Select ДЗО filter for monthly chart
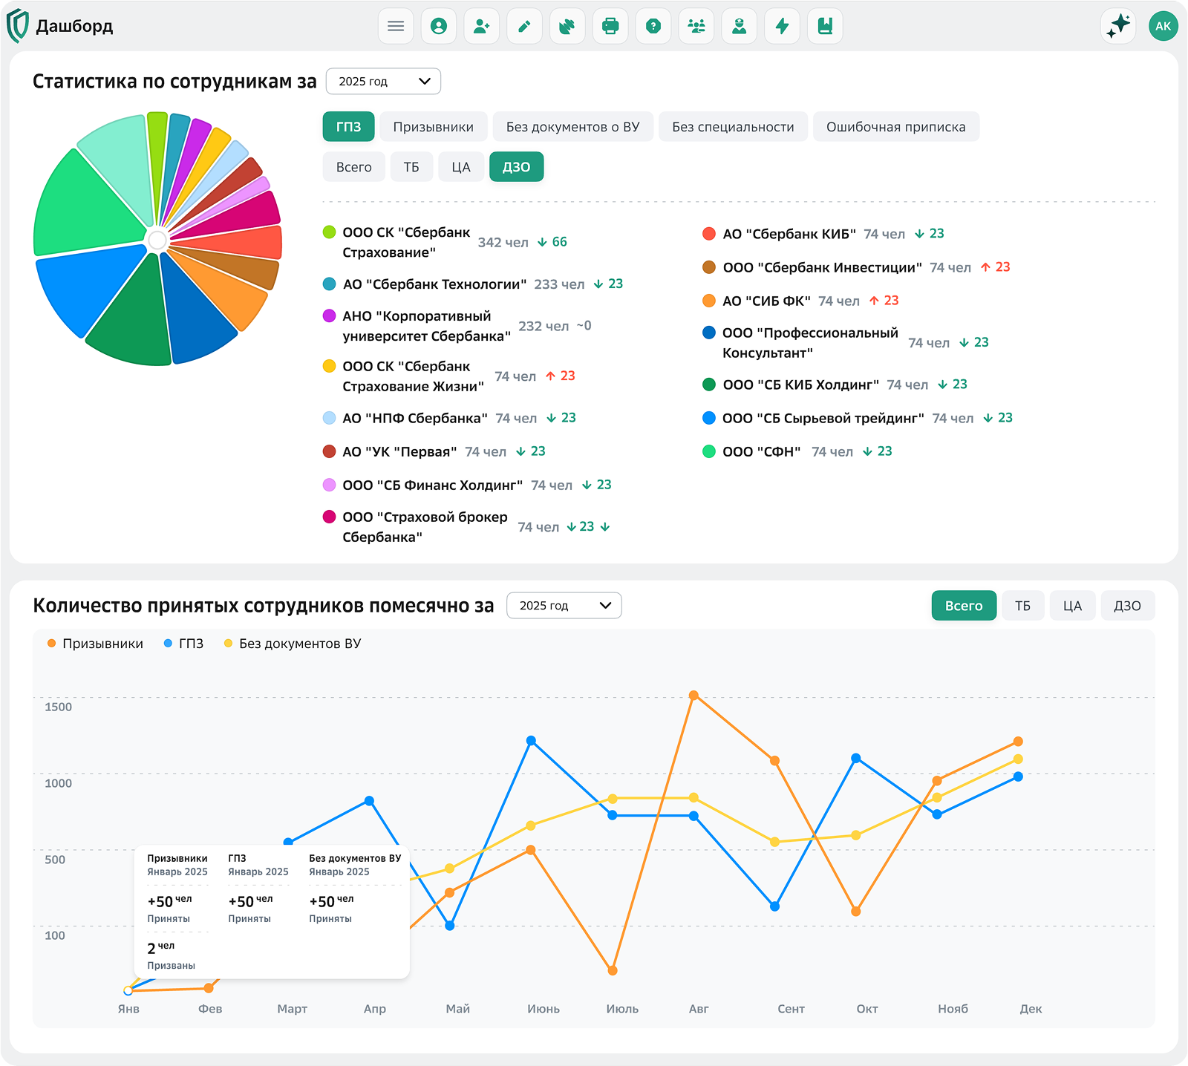 [1127, 606]
